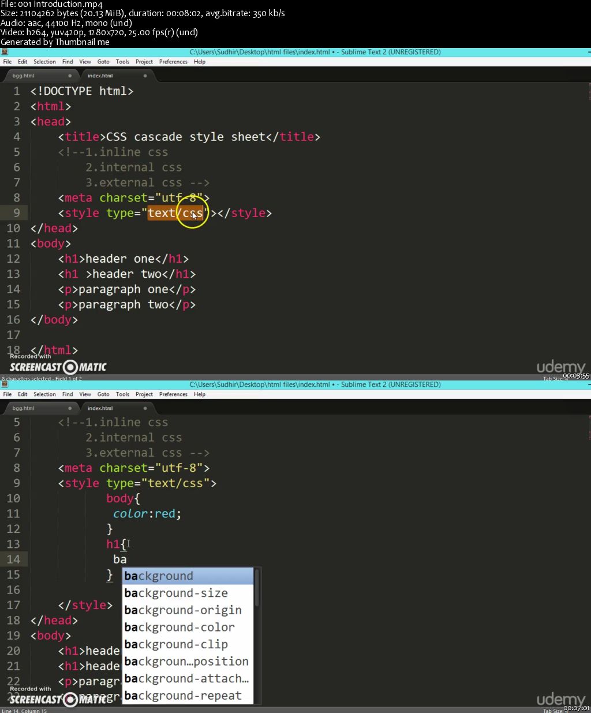This screenshot has width=591, height=713.
Task: Click the title tag line 'CSS cascade style sheet'
Action: coord(189,137)
